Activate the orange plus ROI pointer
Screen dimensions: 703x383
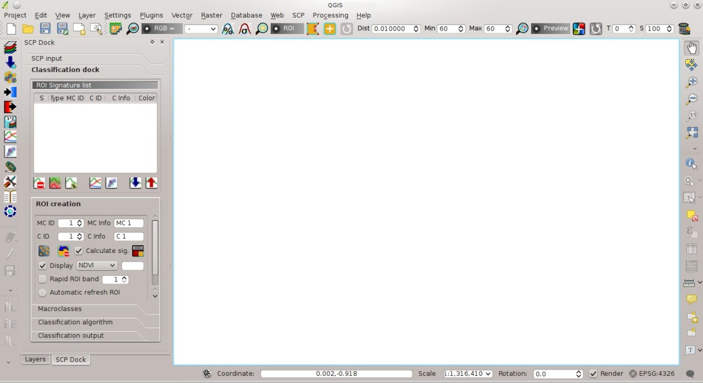tap(330, 29)
